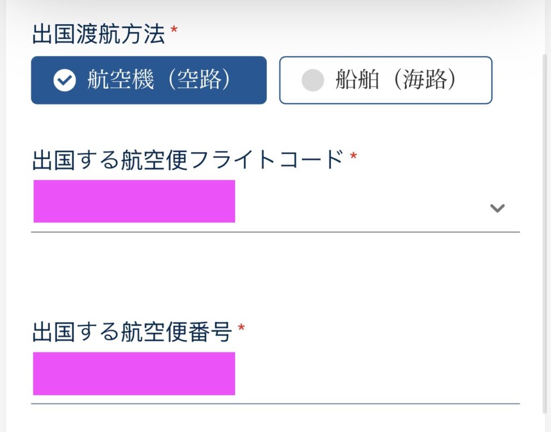
Task: Click the 出国する航空便番号 input field
Action: (275, 377)
